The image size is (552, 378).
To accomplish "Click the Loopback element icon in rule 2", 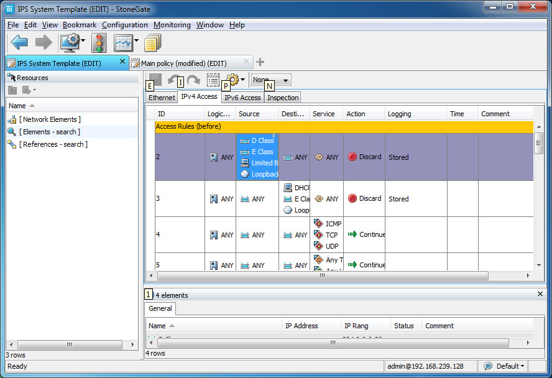I will click(x=245, y=174).
